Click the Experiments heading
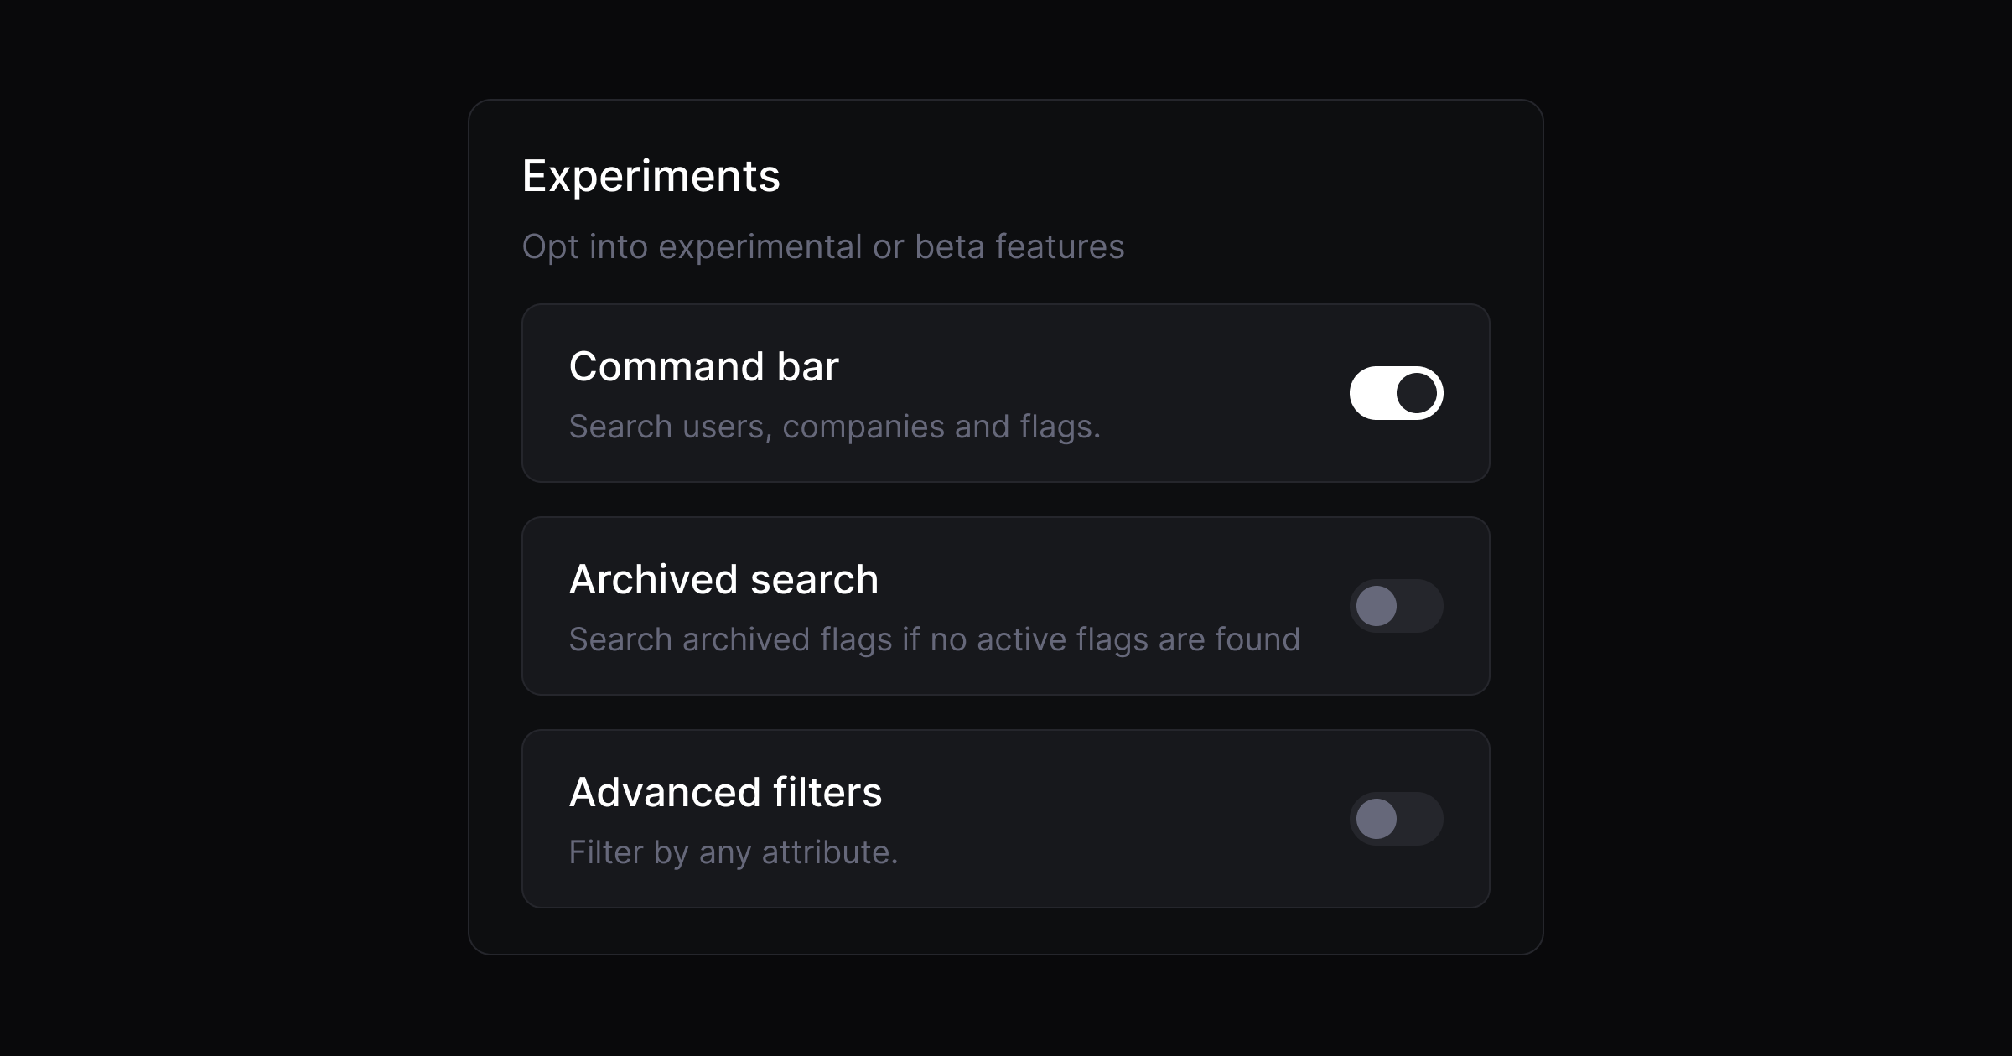The height and width of the screenshot is (1056, 2012). click(651, 177)
